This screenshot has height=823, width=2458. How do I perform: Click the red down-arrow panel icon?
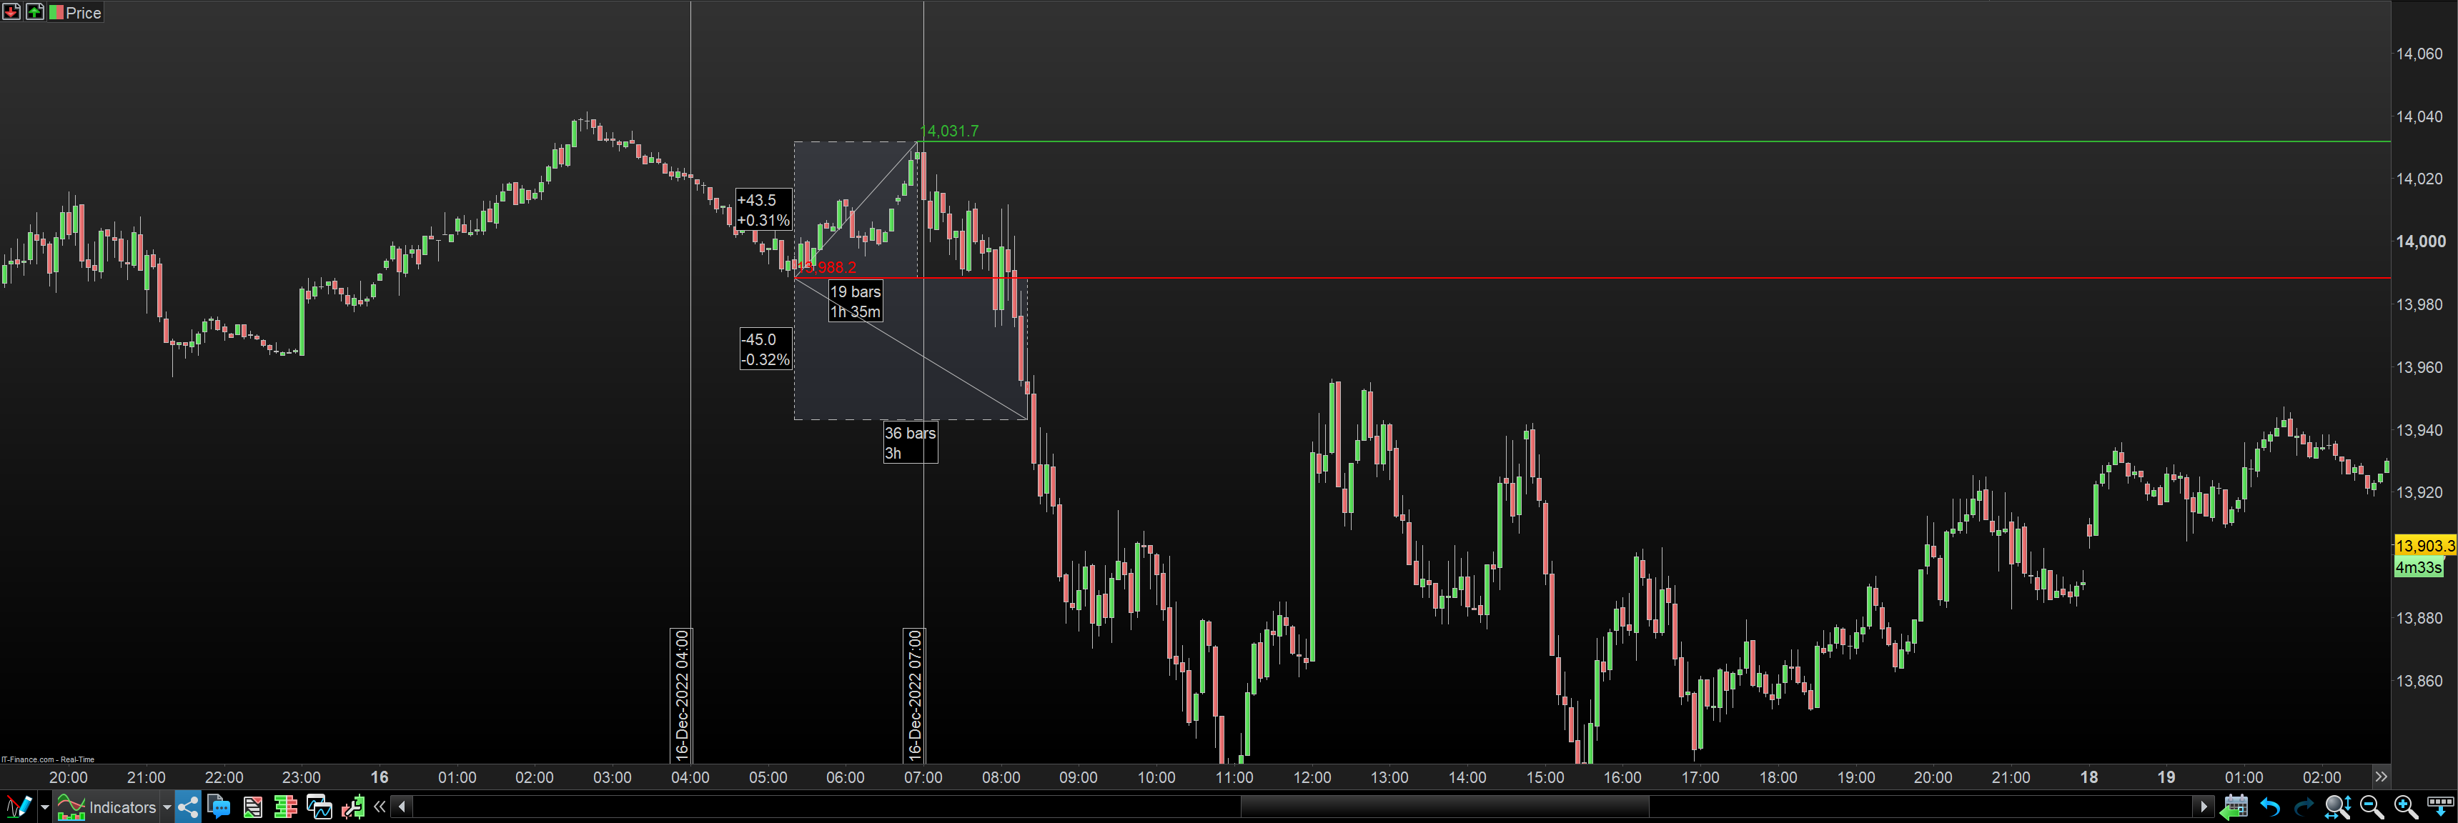(x=11, y=11)
